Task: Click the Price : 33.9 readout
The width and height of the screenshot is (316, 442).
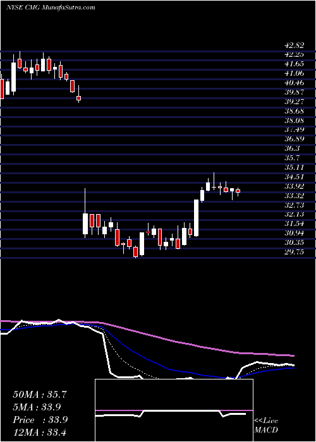Action: point(40,420)
